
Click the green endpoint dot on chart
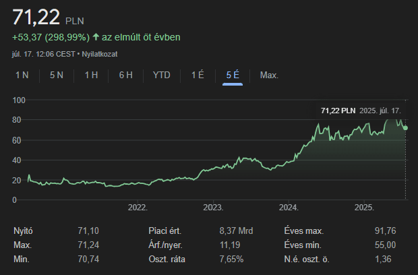405,128
